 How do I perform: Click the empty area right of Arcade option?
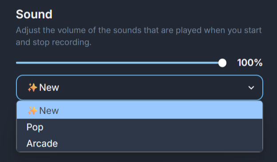(x=160, y=143)
